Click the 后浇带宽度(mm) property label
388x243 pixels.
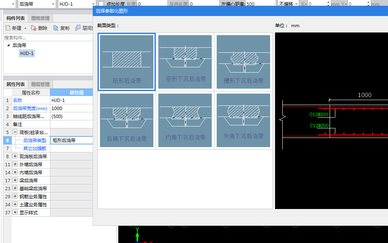tap(30, 108)
